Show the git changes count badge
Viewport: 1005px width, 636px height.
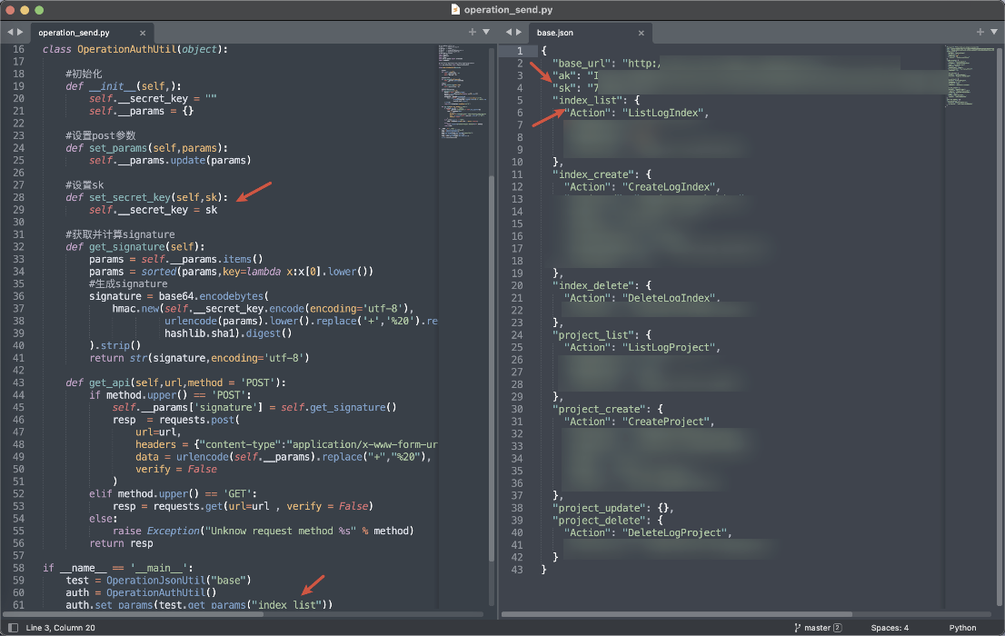838,628
